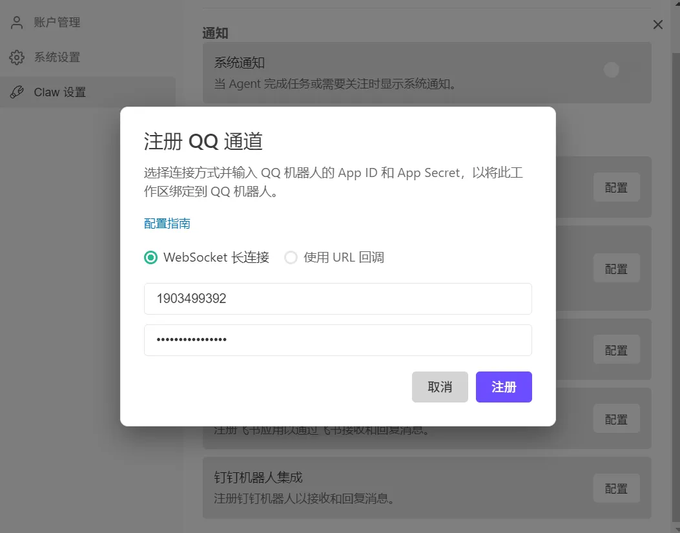The width and height of the screenshot is (680, 533).
Task: Click the 取消 button
Action: 440,387
